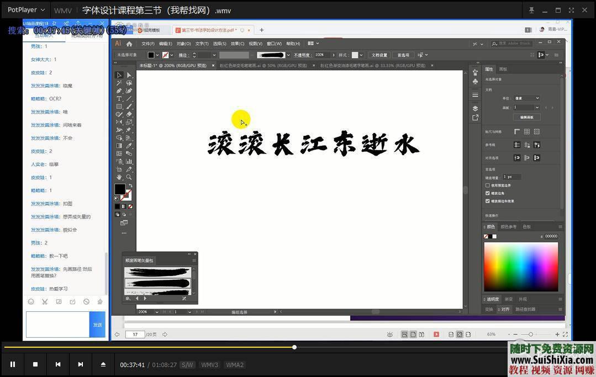Image resolution: width=596 pixels, height=377 pixels.
Task: Open the PotPlayer main menu dropdown
Action: coord(26,10)
